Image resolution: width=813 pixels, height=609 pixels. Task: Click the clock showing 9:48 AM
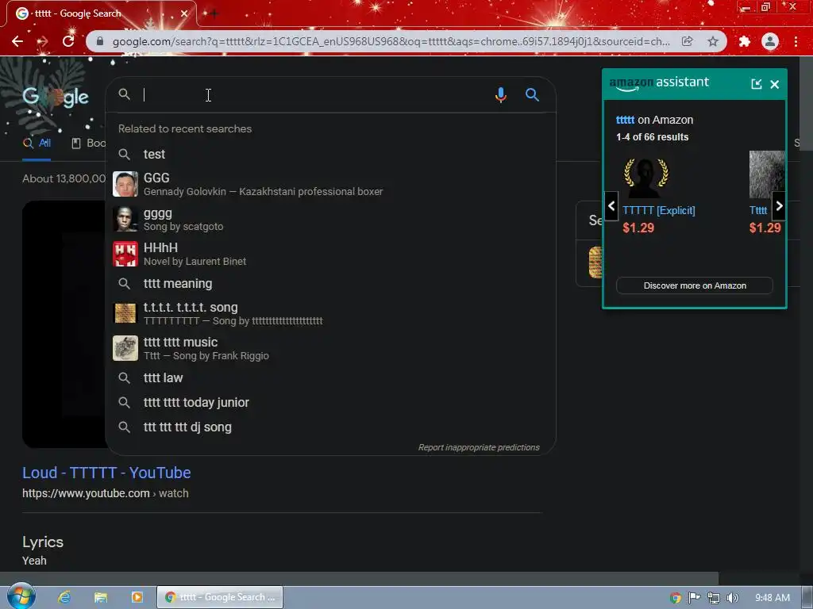click(x=772, y=598)
